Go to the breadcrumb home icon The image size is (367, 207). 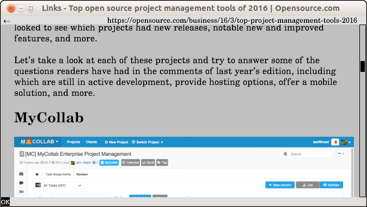[37, 174]
